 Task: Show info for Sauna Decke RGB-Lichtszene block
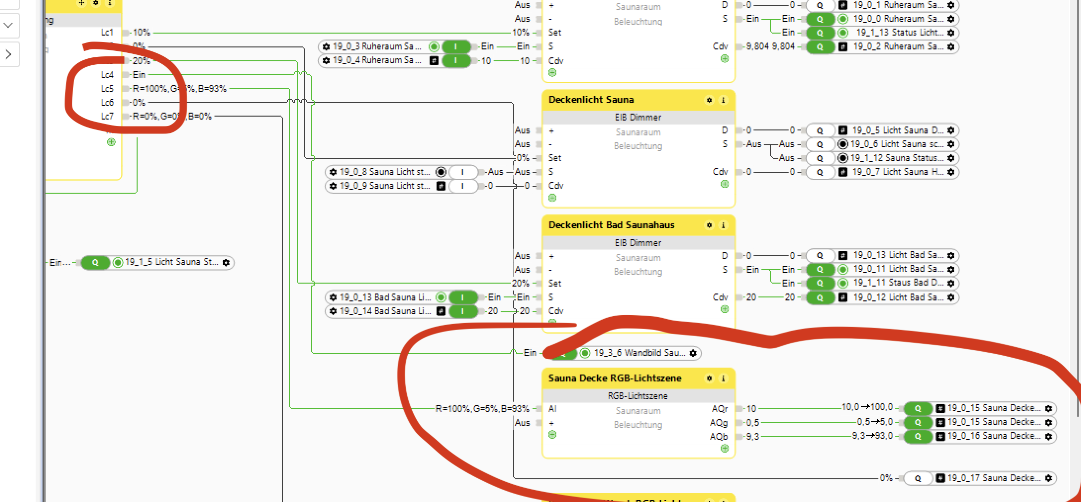point(723,378)
